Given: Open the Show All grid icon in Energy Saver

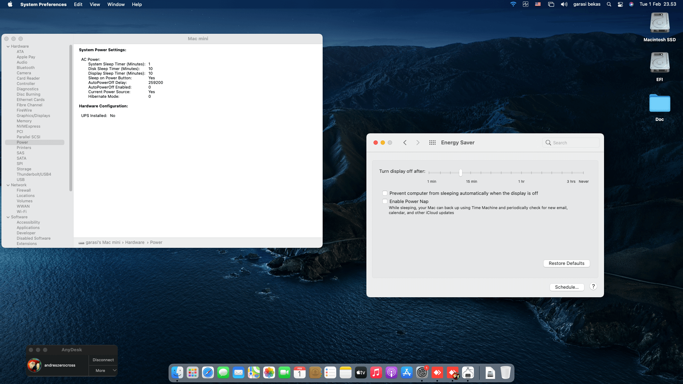Looking at the screenshot, I should tap(432, 142).
